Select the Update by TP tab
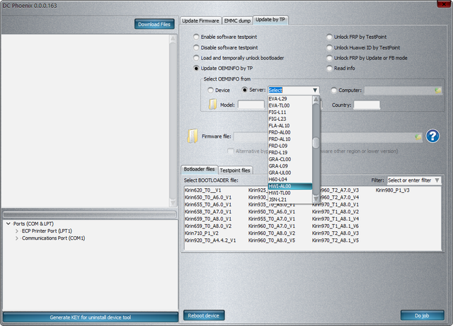This screenshot has width=453, height=326. 270,20
